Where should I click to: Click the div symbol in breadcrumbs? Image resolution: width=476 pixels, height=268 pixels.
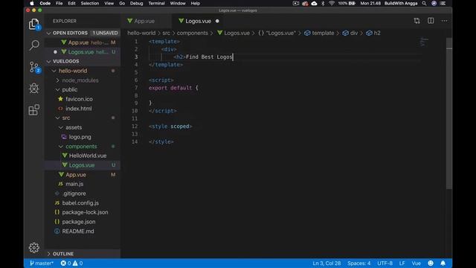pyautogui.click(x=350, y=33)
